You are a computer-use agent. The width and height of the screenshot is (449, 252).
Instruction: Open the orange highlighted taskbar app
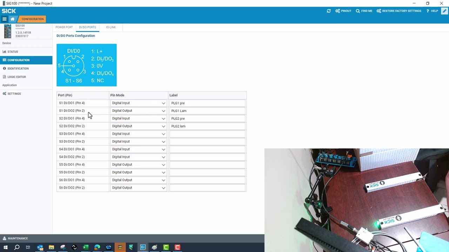(x=120, y=247)
